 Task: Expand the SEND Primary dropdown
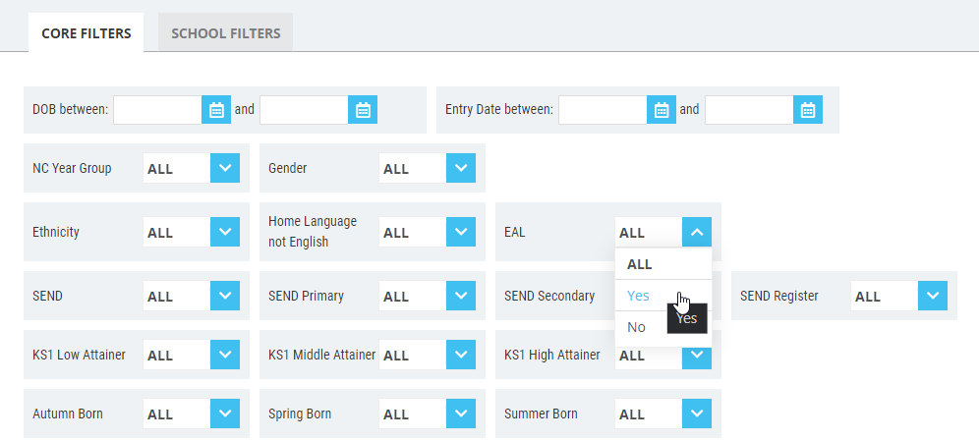tap(461, 296)
